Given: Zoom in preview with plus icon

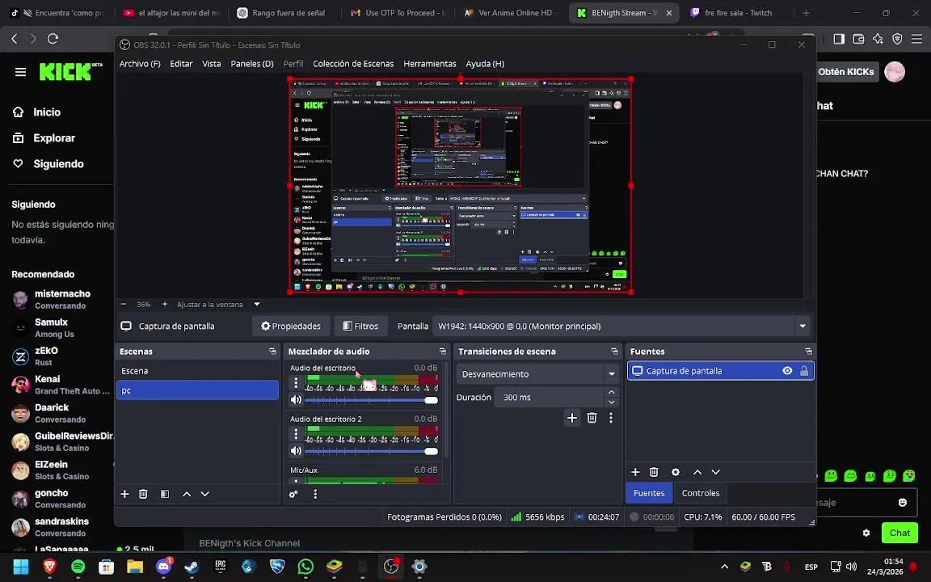Looking at the screenshot, I should pyautogui.click(x=165, y=304).
